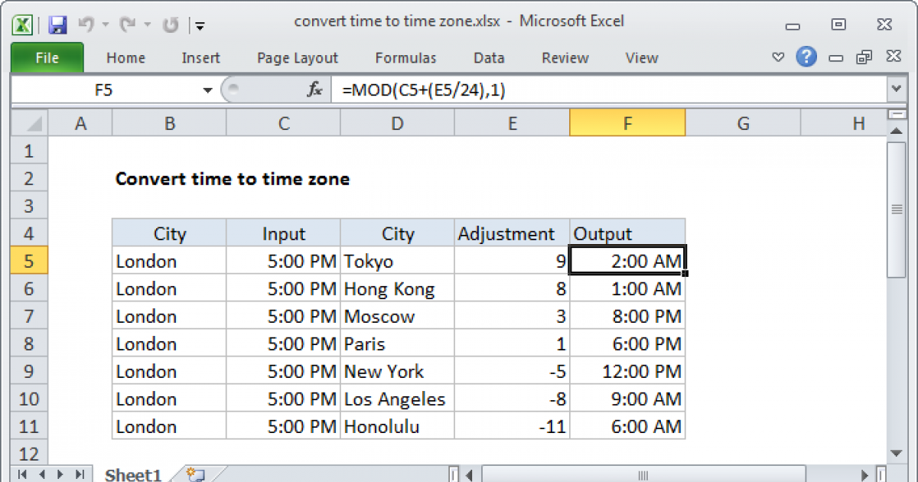Click the Save icon in Quick Access Toolbar

58,24
